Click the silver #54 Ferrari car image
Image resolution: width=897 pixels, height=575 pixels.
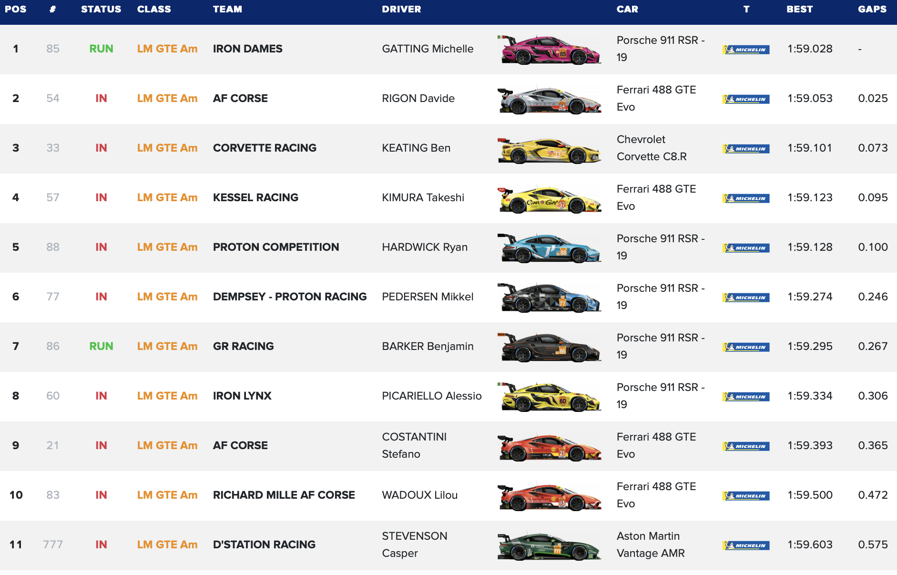550,99
